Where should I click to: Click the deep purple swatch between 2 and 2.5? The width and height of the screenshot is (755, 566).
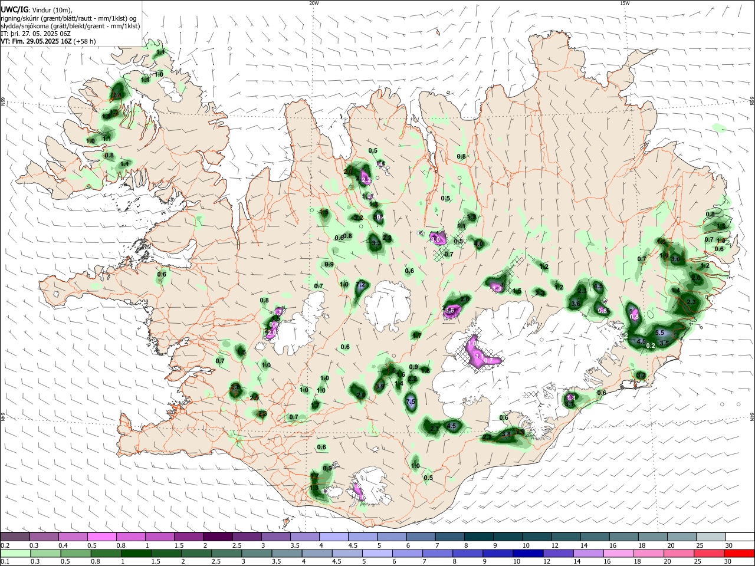[x=218, y=537]
